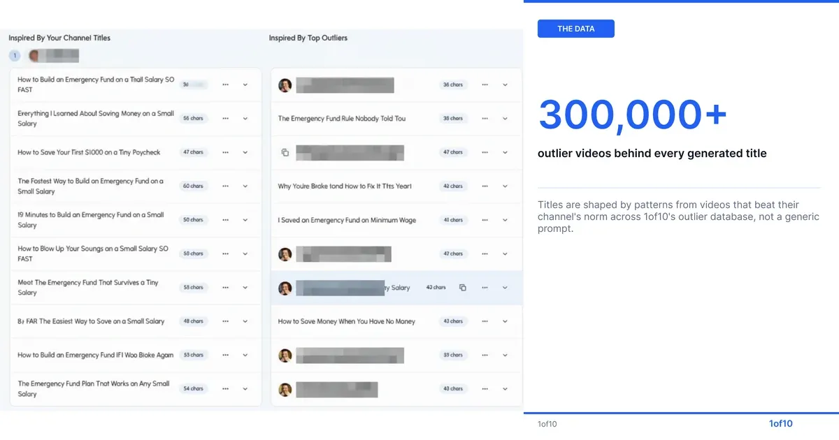Select title 'How to Save Your First $1000'
This screenshot has height=440, width=839.
coord(89,152)
